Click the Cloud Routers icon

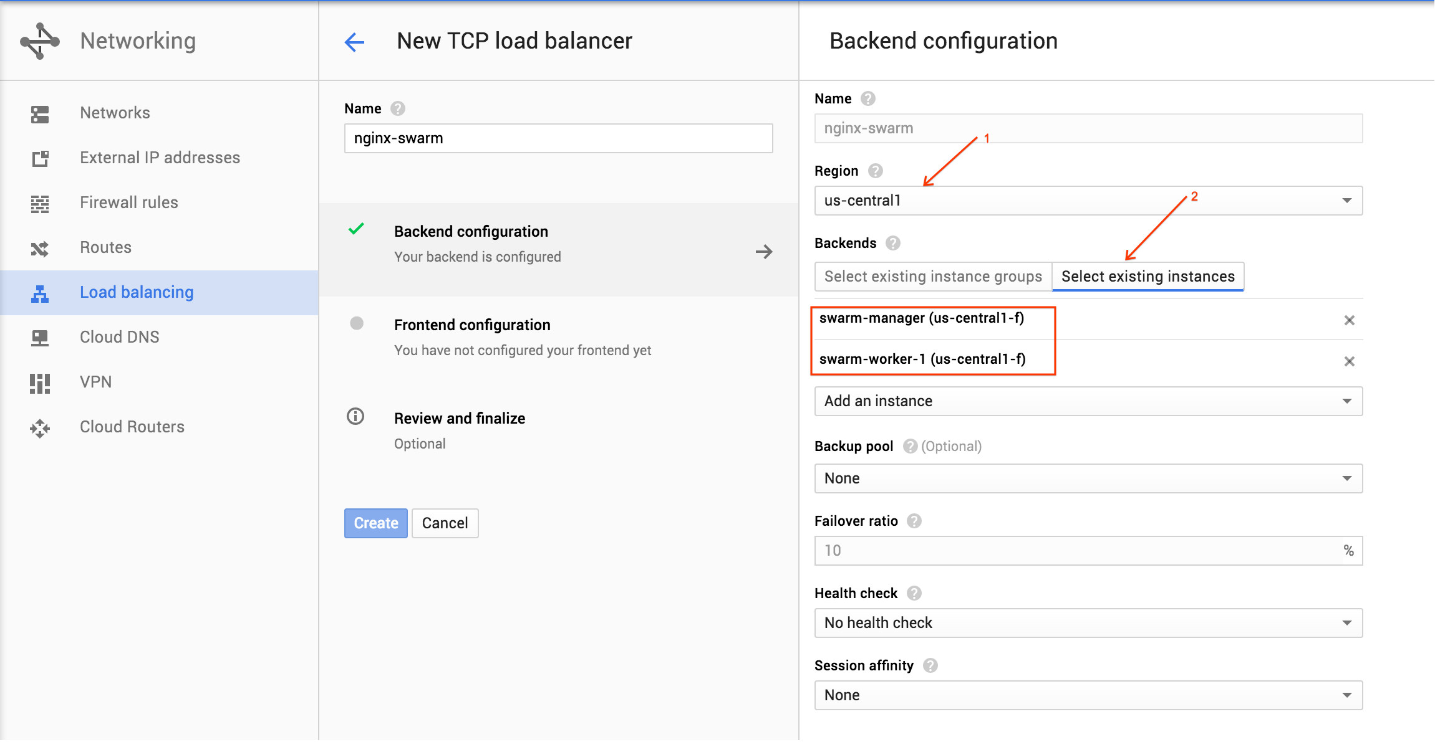[40, 428]
